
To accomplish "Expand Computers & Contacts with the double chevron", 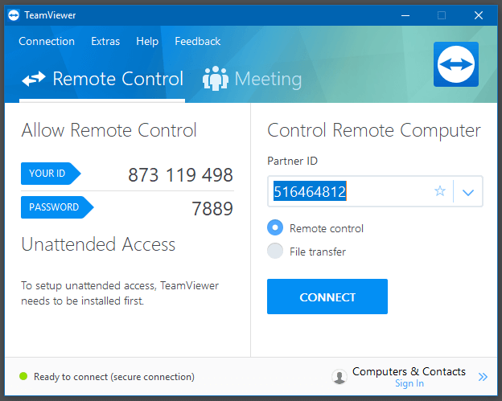I will click(x=483, y=377).
